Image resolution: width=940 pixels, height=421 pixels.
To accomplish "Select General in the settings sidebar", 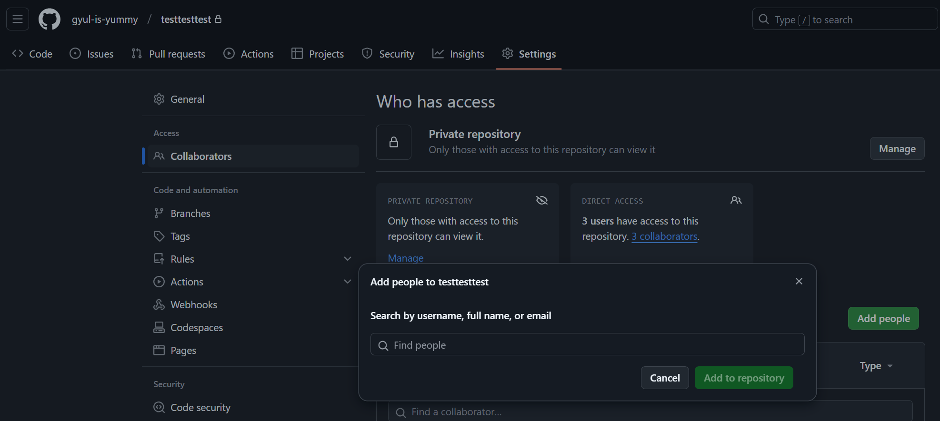I will click(x=253, y=99).
